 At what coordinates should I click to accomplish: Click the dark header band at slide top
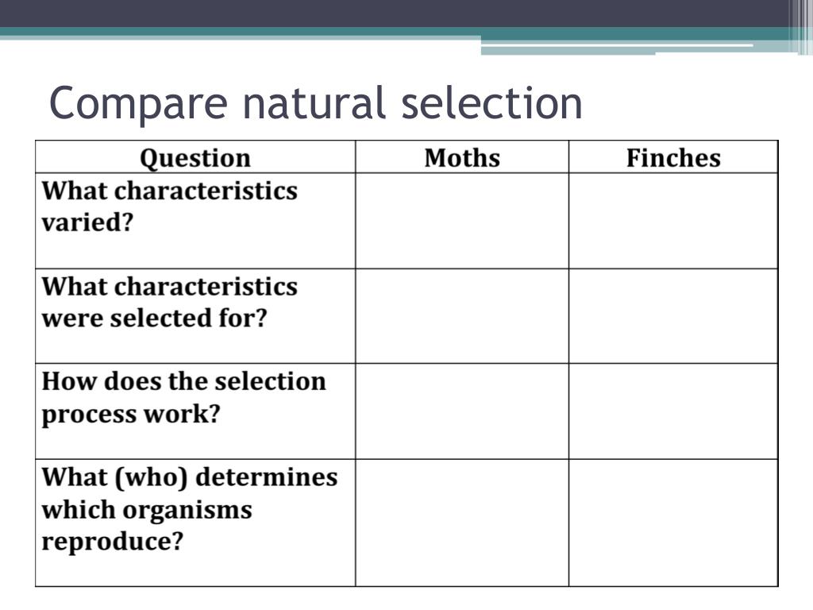point(394,14)
